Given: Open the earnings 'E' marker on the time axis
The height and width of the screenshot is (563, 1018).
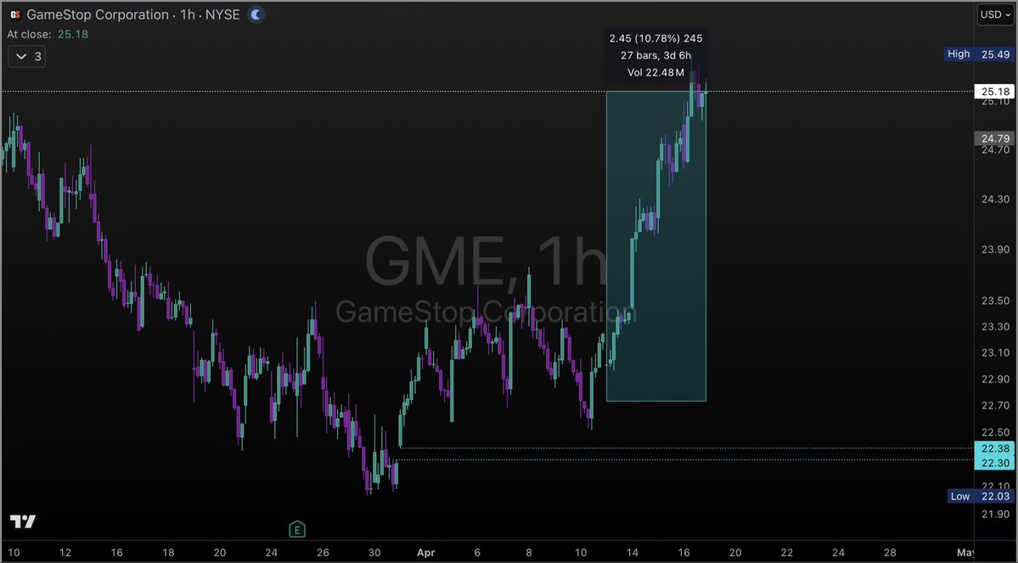Looking at the screenshot, I should 296,529.
